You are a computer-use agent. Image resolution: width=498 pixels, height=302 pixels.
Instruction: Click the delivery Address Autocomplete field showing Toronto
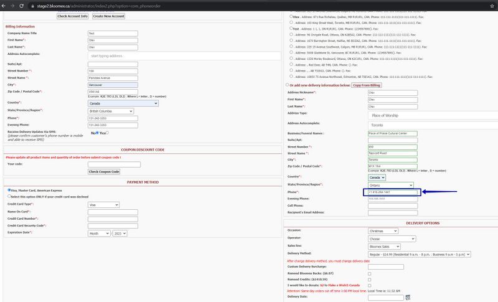click(x=433, y=125)
